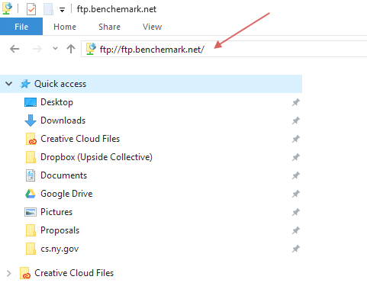Select Quick access in navigation pane

(151, 84)
